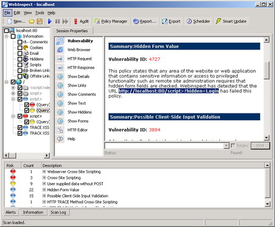Viewport: 275px width, 227px height.
Task: Open the Scheduler tool
Action: (x=198, y=21)
